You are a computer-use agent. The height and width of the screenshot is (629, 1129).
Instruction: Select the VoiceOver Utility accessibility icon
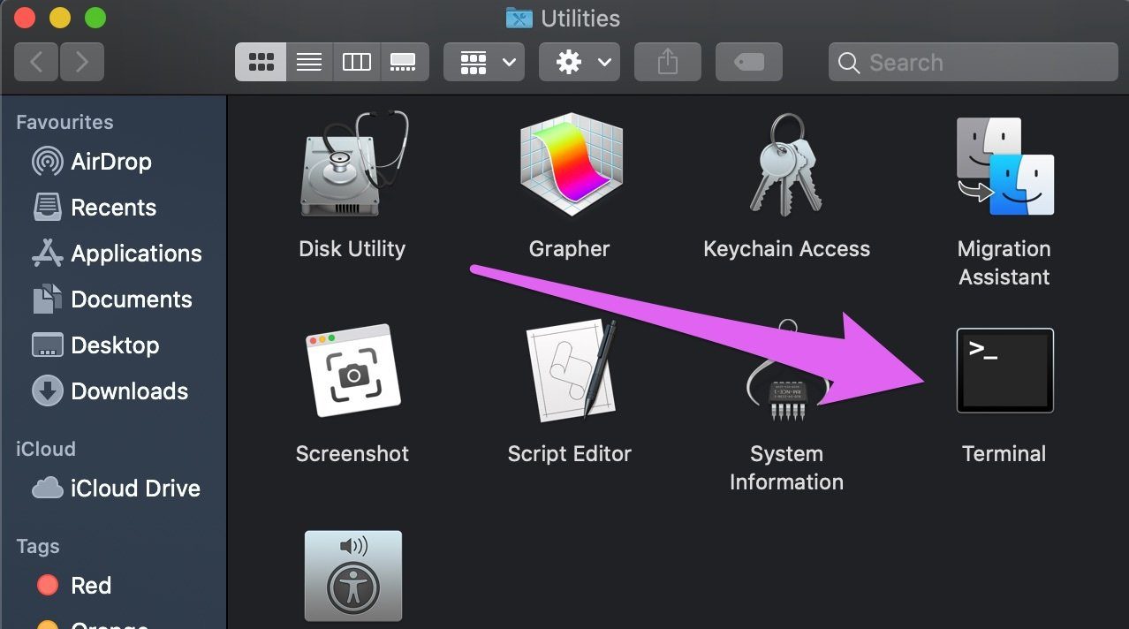pyautogui.click(x=353, y=576)
